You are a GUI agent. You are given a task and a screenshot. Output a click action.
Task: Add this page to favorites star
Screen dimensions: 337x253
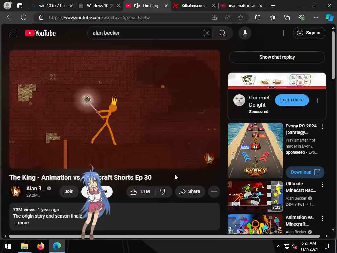pyautogui.click(x=241, y=17)
